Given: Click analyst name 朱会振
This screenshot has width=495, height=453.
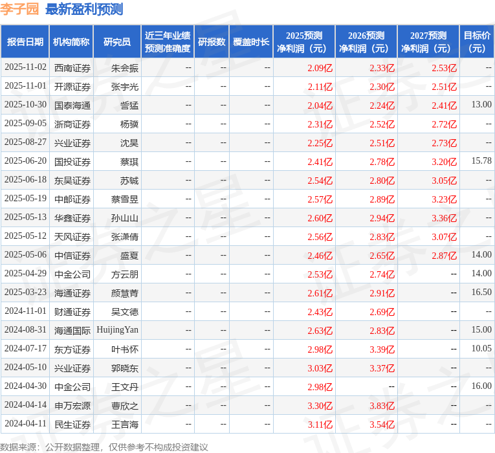Looking at the screenshot, I should 125,68.
